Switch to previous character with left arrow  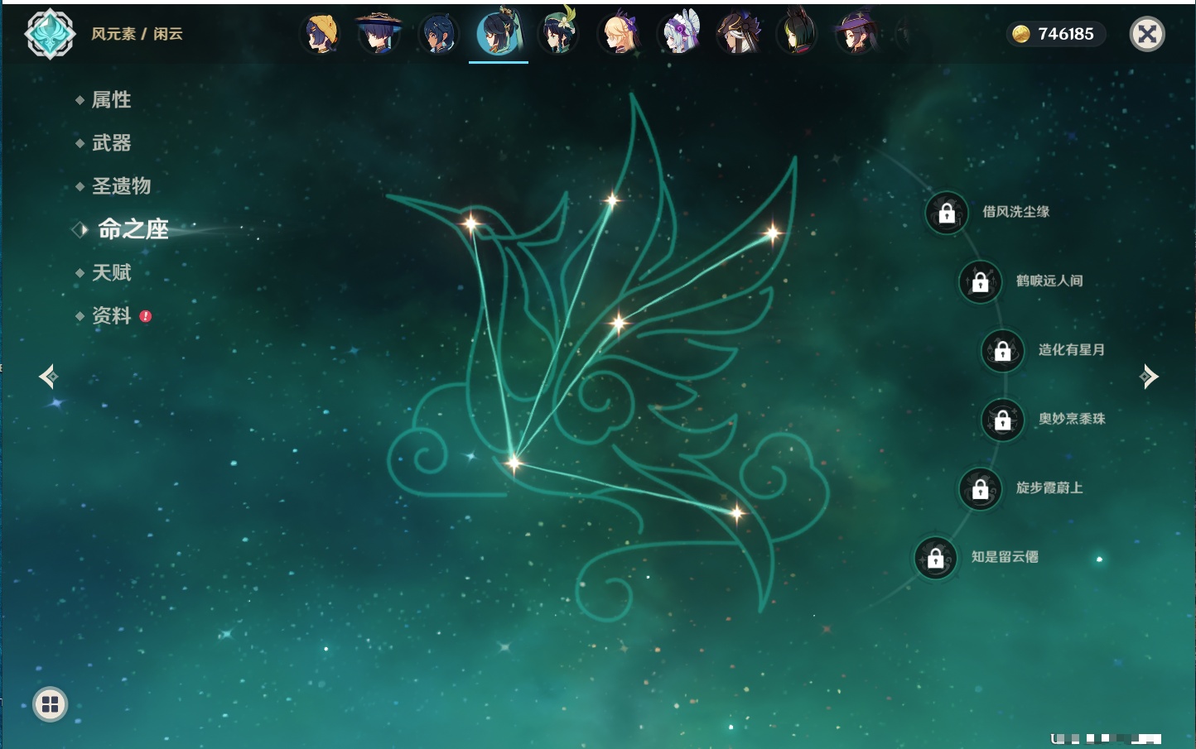tap(48, 377)
